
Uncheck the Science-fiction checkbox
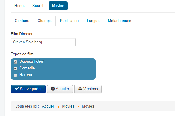pos(15,62)
